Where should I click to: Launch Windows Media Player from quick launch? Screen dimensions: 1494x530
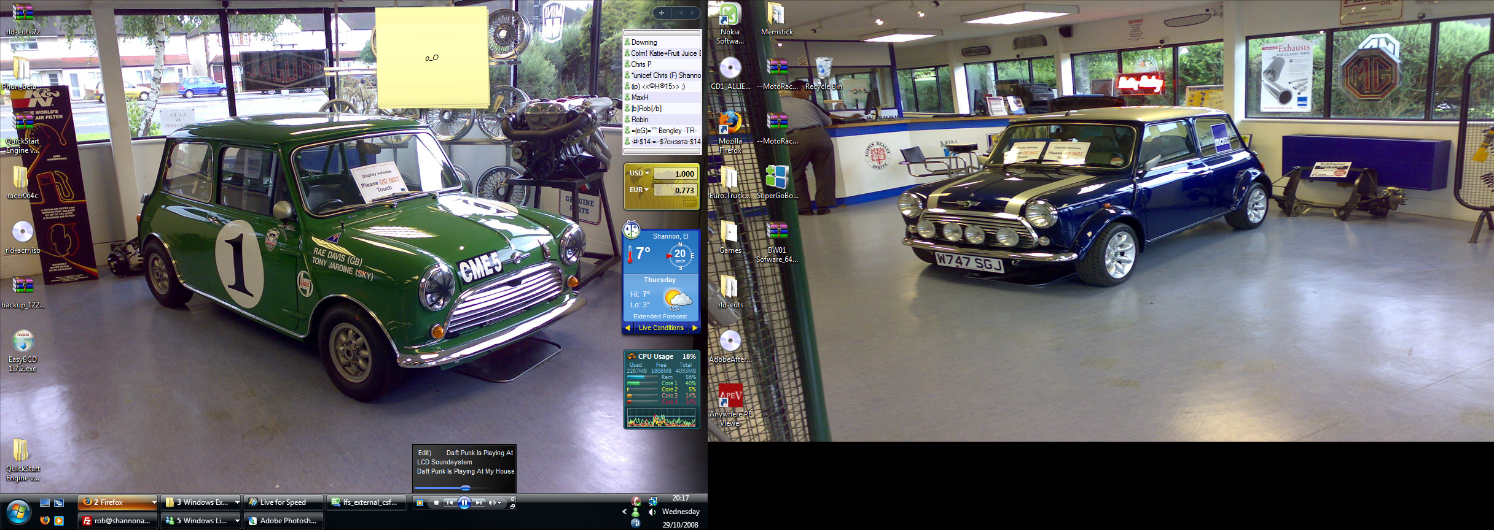click(x=59, y=520)
